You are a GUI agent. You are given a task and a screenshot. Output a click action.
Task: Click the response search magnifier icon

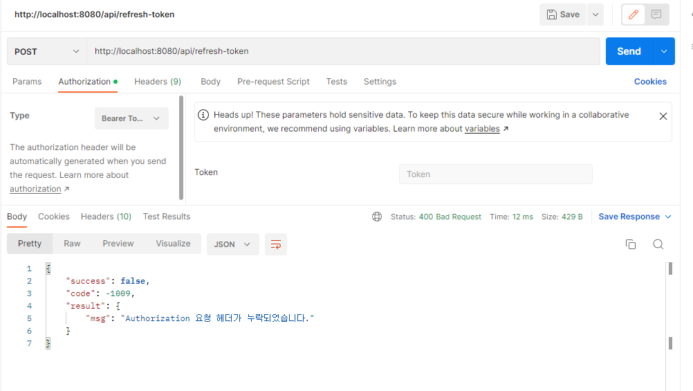(x=658, y=244)
